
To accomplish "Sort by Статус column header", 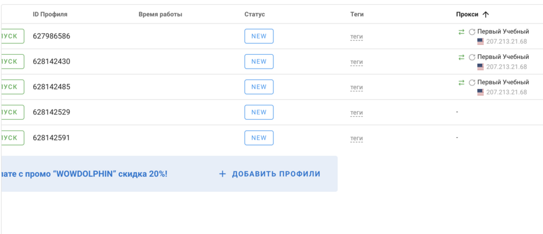I will click(255, 14).
